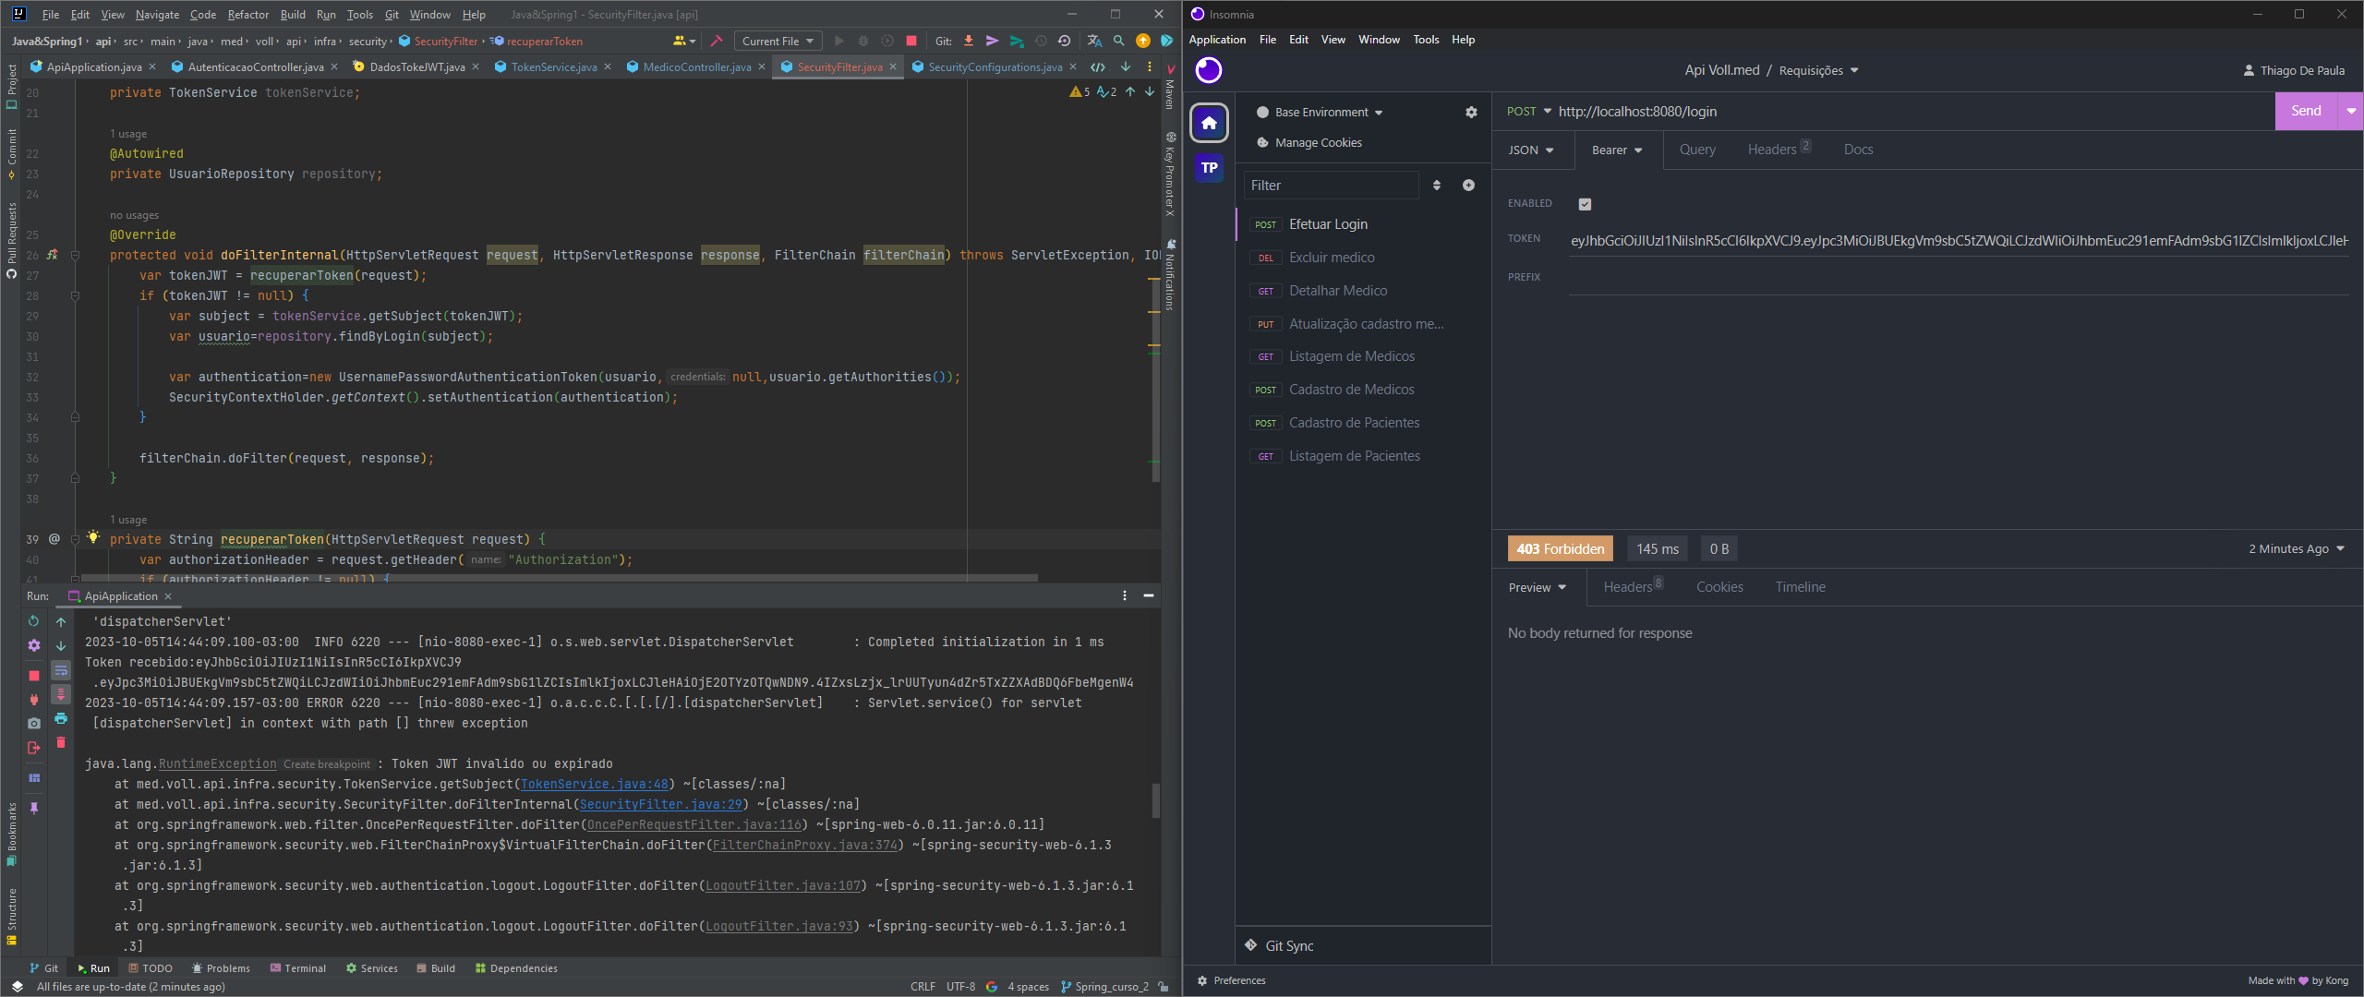Pin the Run tab using the pin icon
The image size is (2364, 997).
[34, 808]
